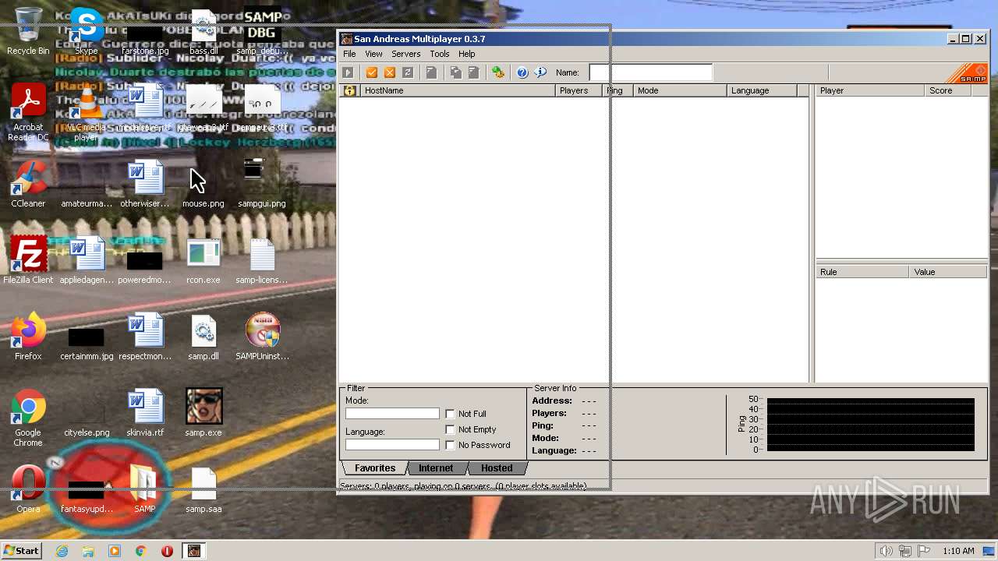The height and width of the screenshot is (561, 998).
Task: Click the About info speech bubble icon
Action: (x=540, y=72)
